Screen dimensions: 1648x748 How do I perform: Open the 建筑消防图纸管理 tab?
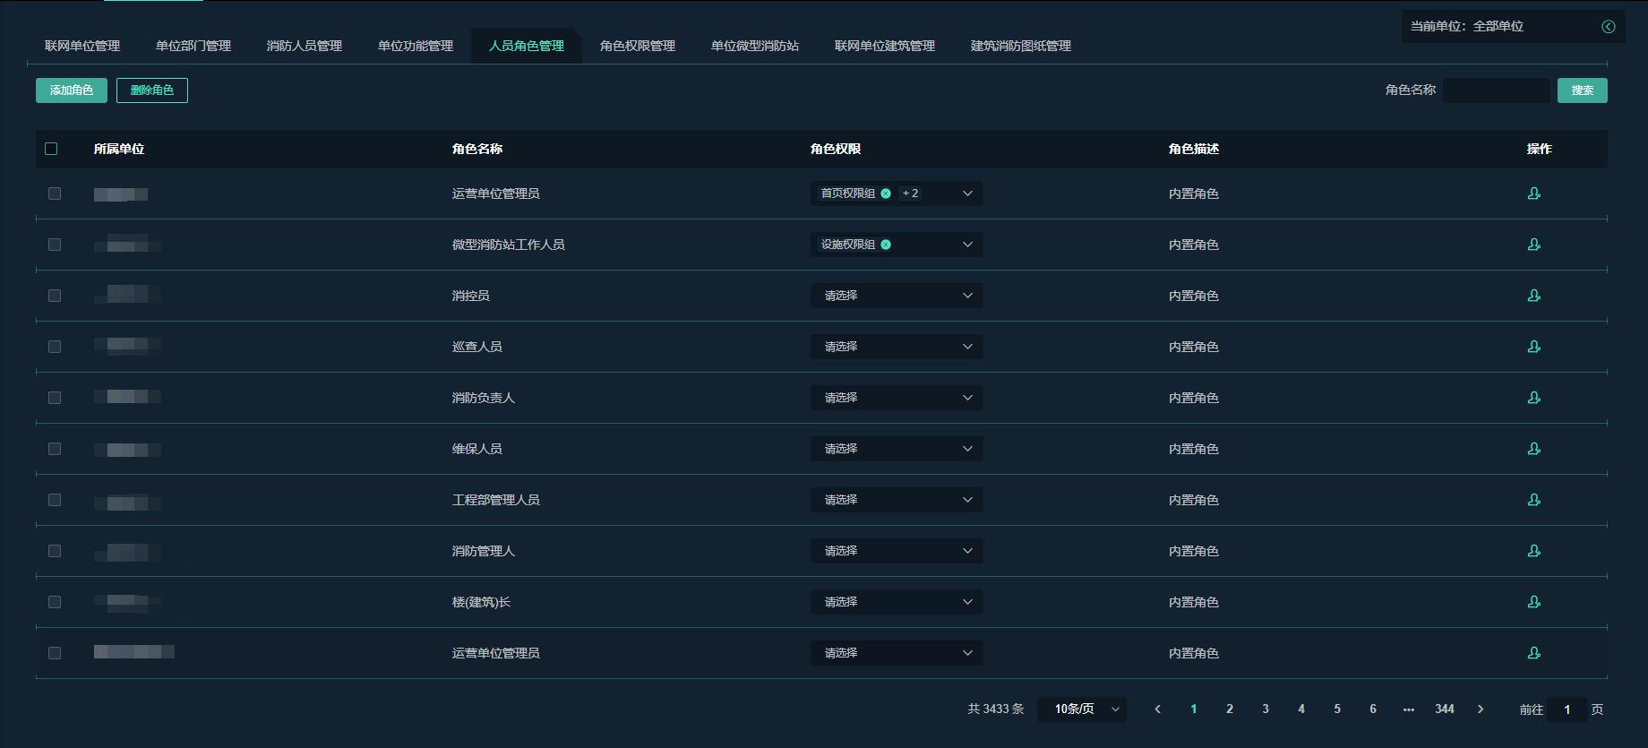click(1021, 46)
